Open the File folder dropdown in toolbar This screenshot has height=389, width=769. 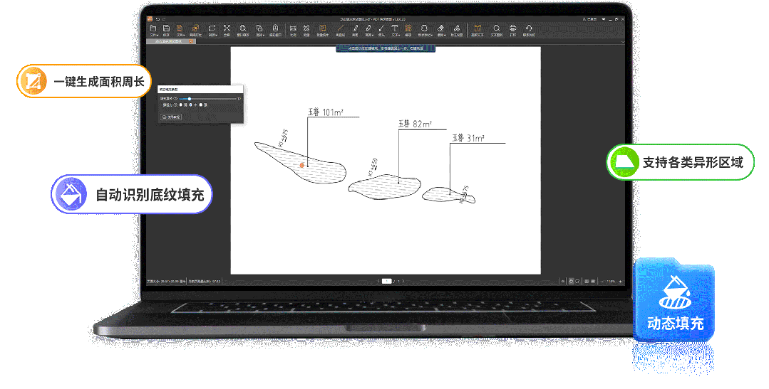click(x=153, y=31)
